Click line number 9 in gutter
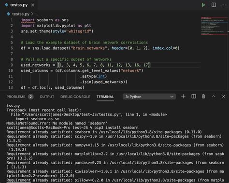Viewport: 229px width, 183px height. click(12, 65)
